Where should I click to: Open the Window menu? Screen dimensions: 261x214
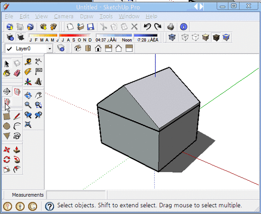pyautogui.click(x=129, y=16)
